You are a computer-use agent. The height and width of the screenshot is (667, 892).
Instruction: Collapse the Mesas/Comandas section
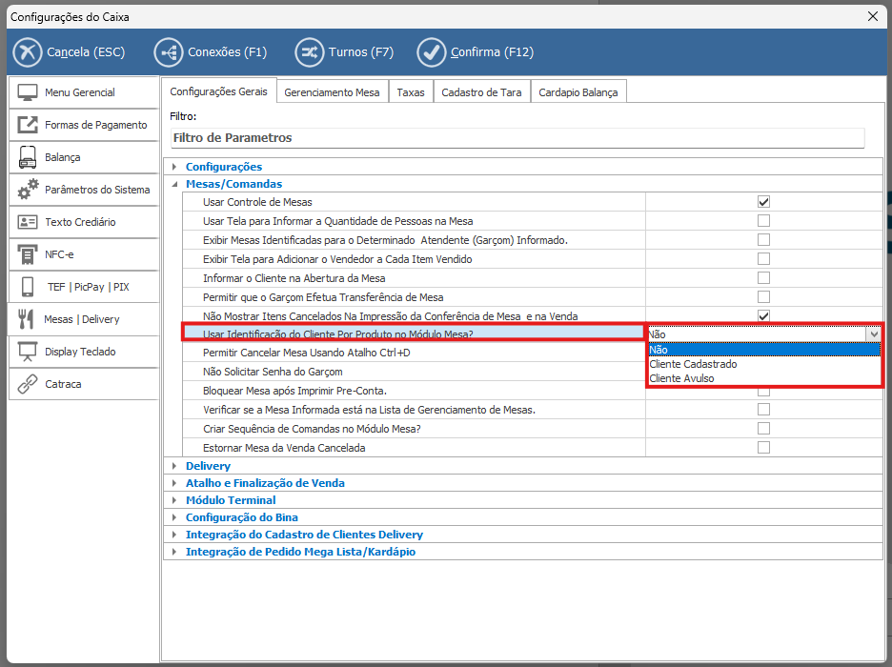click(x=174, y=184)
